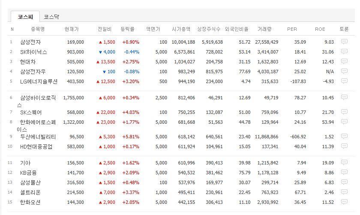The width and height of the screenshot is (360, 215).
Task: Click 삼성전자 market cap 10,004,188
Action: 183,42
